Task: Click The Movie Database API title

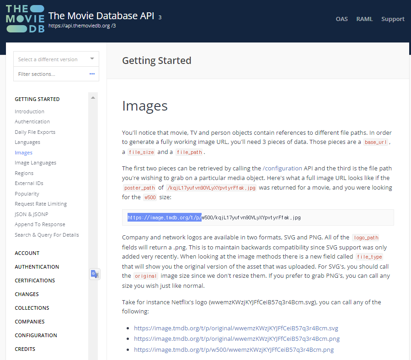Action: (101, 16)
